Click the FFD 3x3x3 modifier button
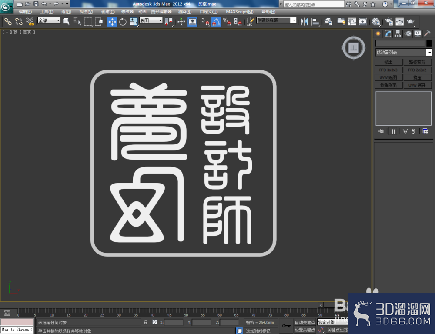435x334 pixels. tap(388, 70)
